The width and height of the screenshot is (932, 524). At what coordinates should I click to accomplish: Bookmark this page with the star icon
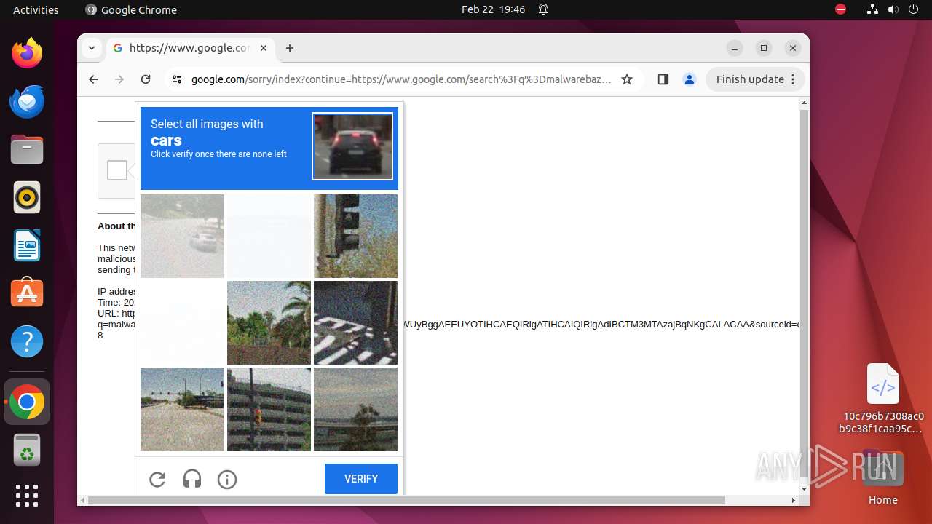click(x=627, y=79)
